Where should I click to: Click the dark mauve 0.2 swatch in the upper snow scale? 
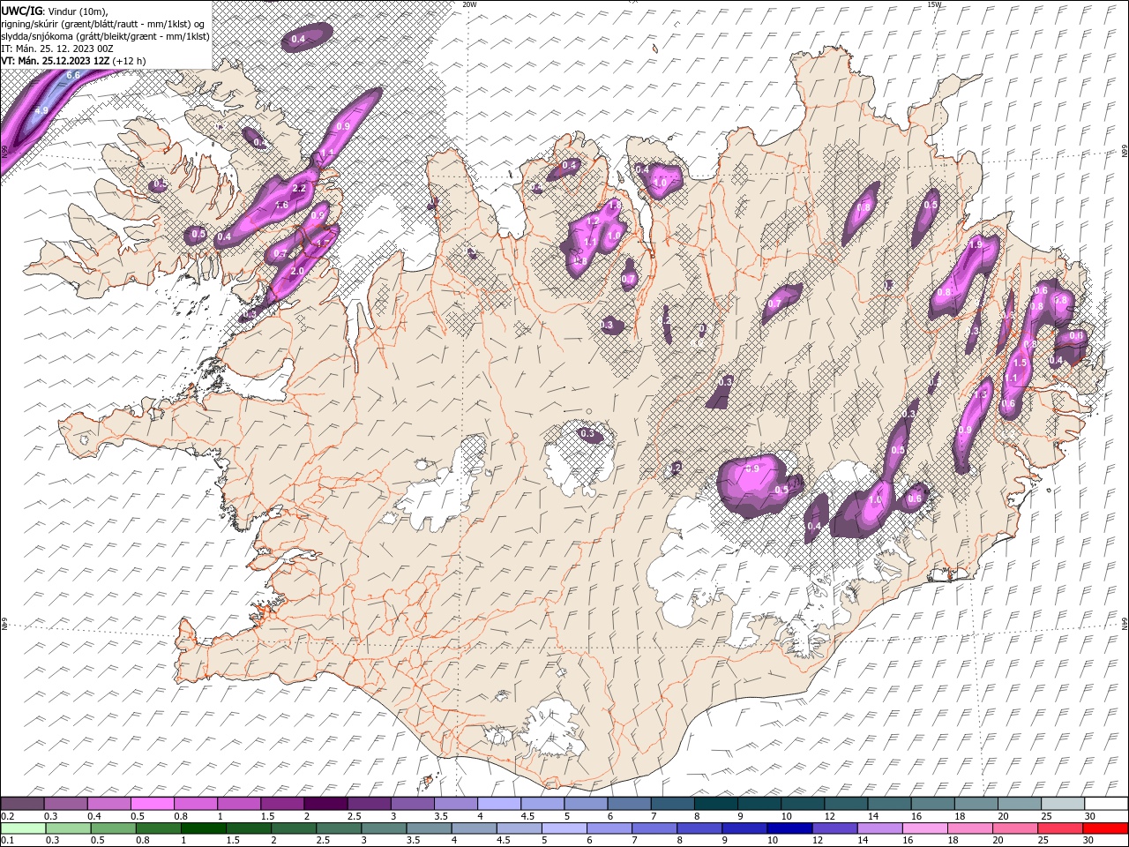[23, 804]
